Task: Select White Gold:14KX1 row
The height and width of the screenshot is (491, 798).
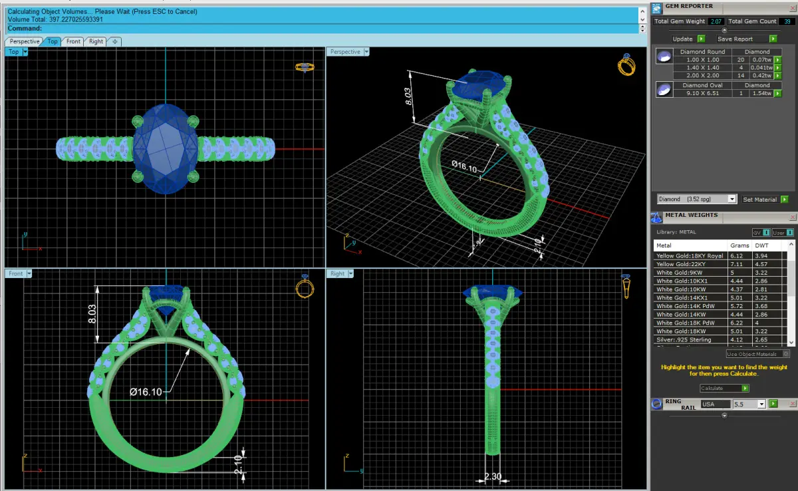Action: [720, 298]
